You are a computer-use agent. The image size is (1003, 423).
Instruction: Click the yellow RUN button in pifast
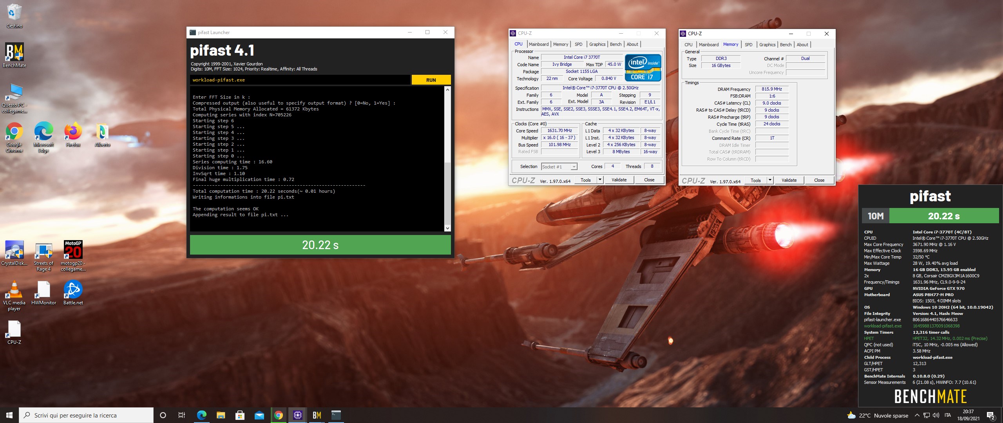point(431,80)
